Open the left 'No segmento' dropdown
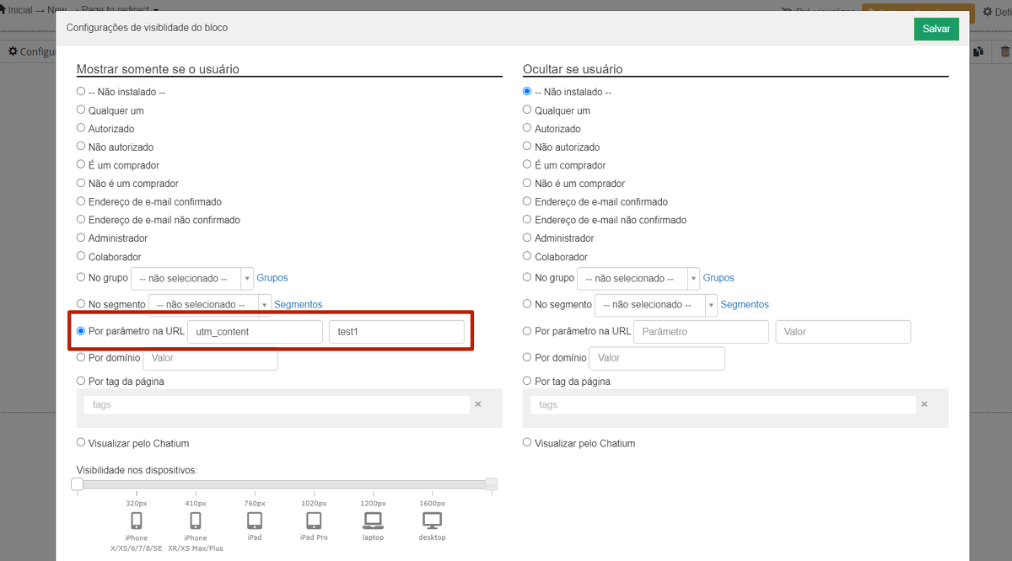This screenshot has width=1012, height=561. coord(209,304)
